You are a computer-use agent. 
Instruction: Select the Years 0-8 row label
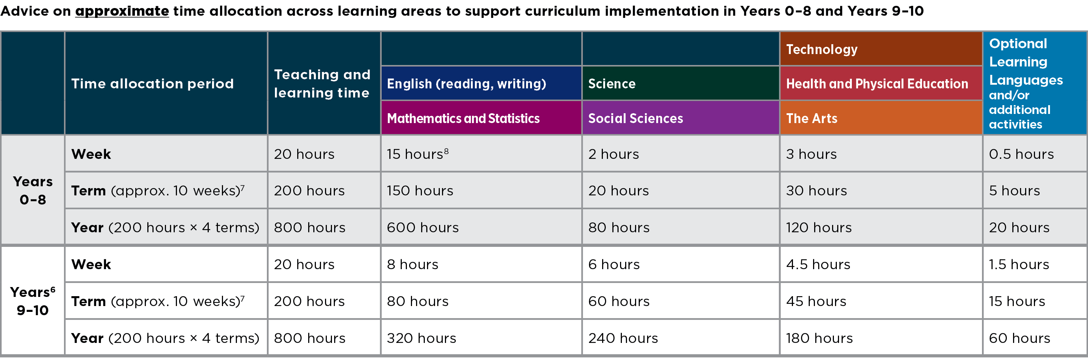(x=33, y=190)
